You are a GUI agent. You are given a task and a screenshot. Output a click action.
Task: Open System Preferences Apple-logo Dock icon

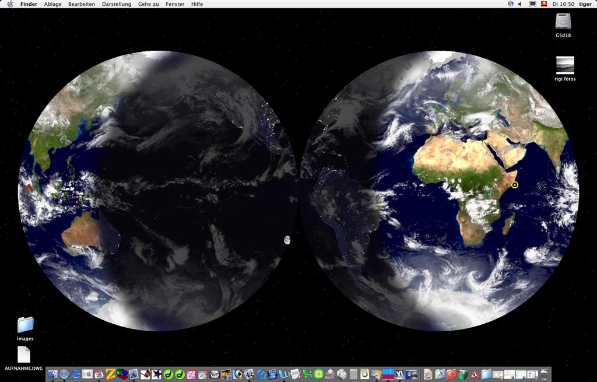pyautogui.click(x=87, y=374)
